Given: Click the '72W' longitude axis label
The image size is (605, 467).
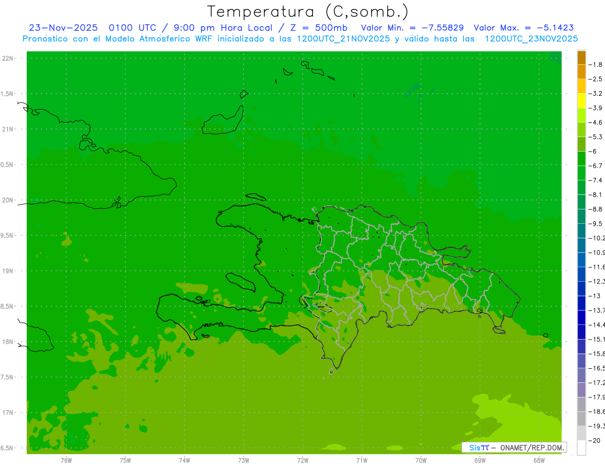Looking at the screenshot, I should coord(302,460).
